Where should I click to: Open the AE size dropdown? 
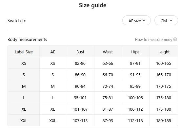pyautogui.click(x=136, y=20)
